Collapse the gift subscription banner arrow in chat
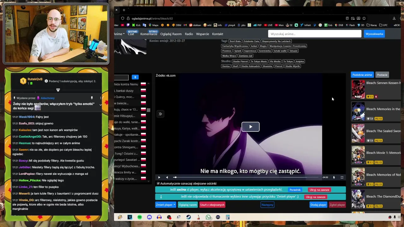Image resolution: width=404 pixels, height=227 pixels. 58,90
